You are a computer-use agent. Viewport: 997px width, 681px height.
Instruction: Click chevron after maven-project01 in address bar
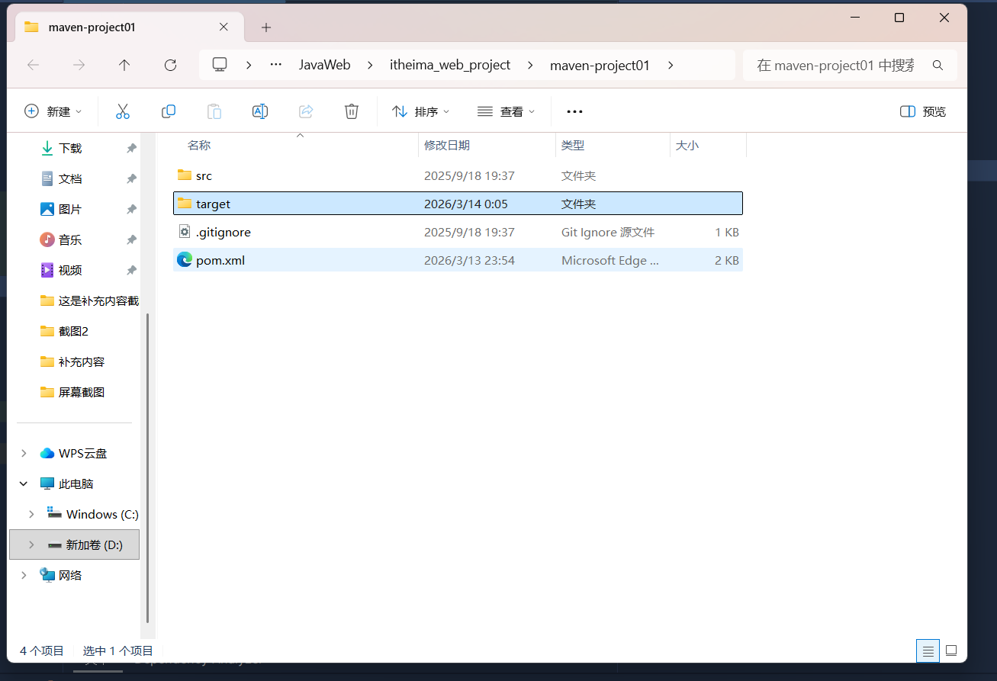(x=671, y=66)
